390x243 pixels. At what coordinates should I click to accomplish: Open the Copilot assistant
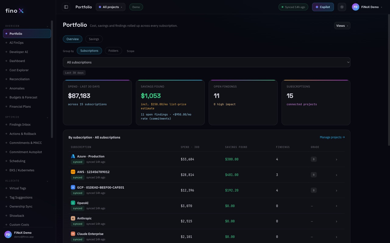click(x=323, y=7)
